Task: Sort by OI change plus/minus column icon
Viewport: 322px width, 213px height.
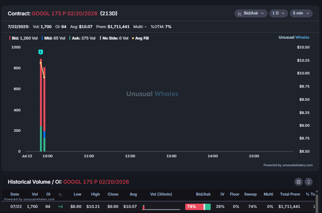Action: tap(60, 194)
